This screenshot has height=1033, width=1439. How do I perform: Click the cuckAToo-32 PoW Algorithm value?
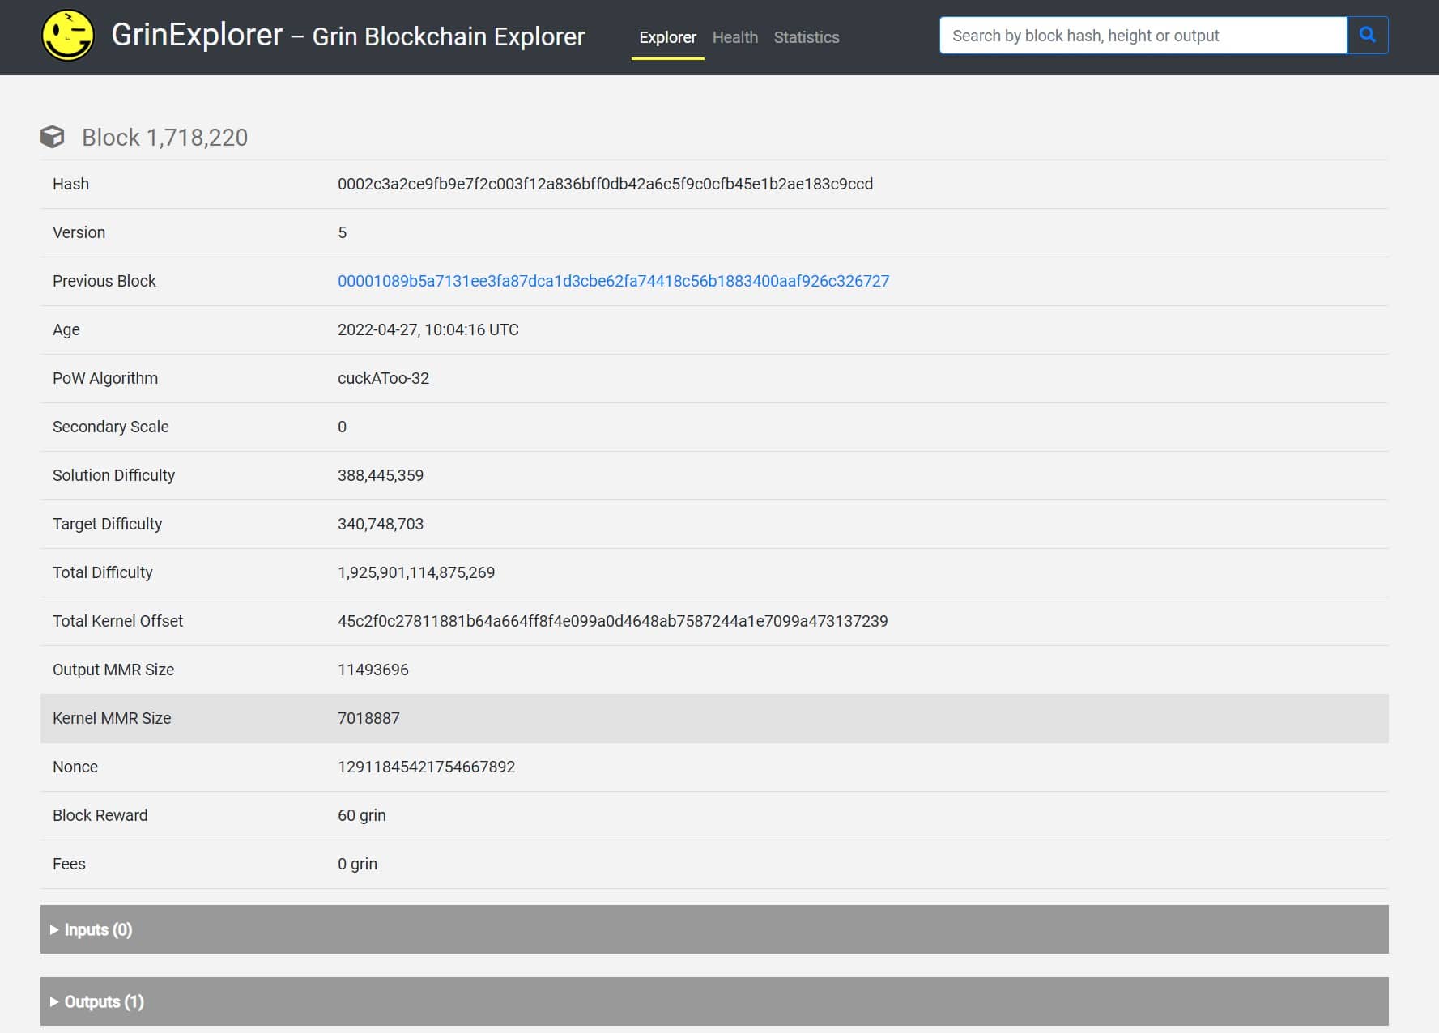pyautogui.click(x=383, y=378)
